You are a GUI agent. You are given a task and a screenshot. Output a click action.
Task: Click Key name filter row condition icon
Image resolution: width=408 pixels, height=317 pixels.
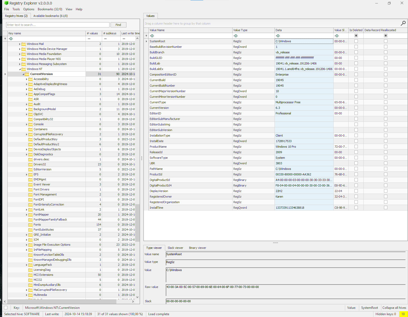pos(11,39)
